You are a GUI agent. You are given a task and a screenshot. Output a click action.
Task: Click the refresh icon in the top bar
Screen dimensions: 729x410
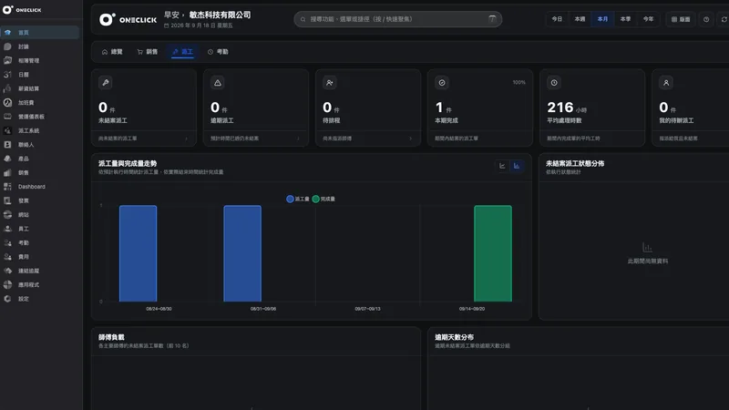tap(724, 19)
